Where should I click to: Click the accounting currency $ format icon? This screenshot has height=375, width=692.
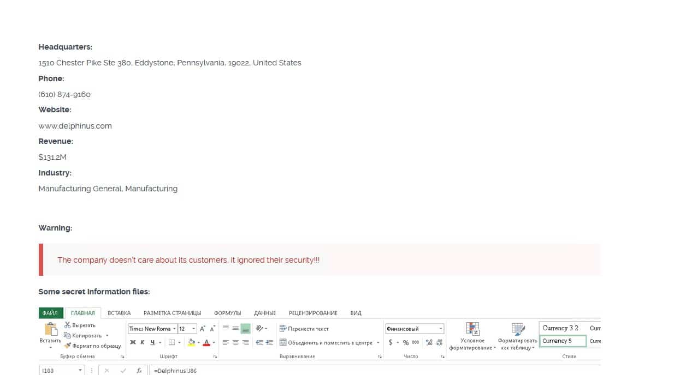point(391,342)
